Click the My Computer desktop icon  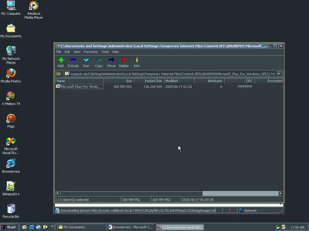pos(11,8)
